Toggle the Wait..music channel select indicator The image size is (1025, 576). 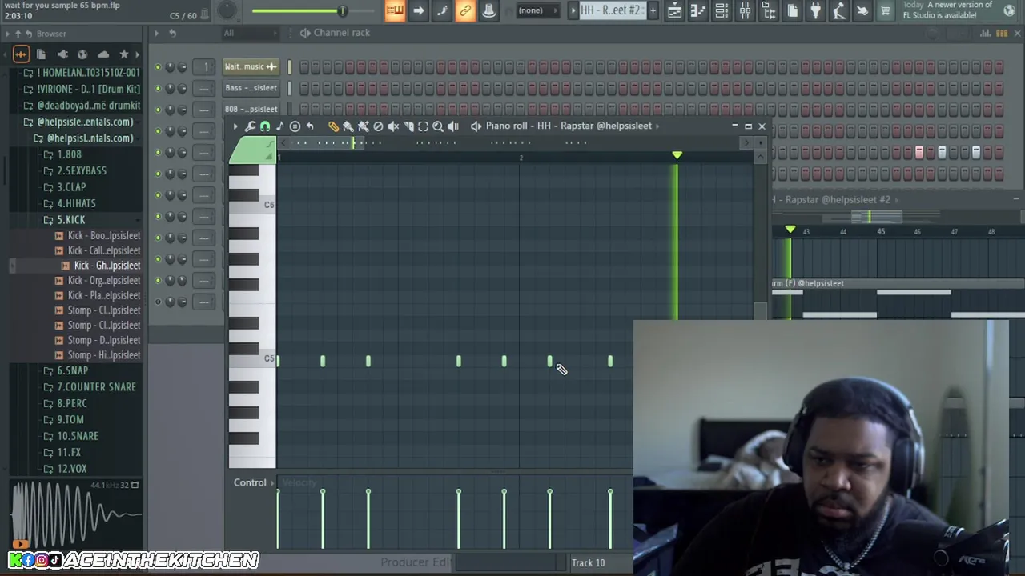click(x=290, y=67)
